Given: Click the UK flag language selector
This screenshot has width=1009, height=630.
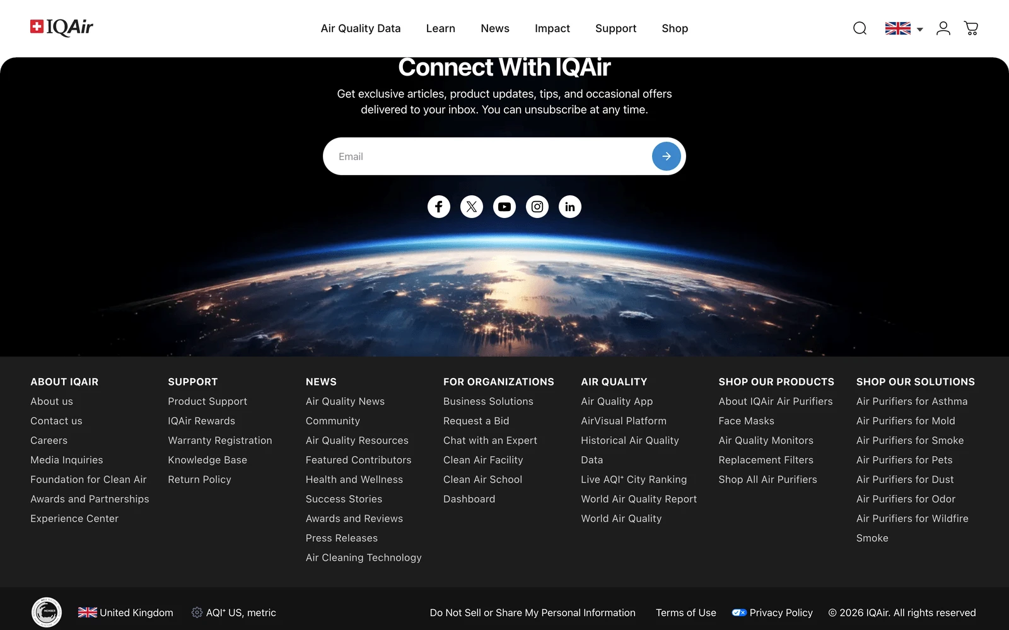Looking at the screenshot, I should [x=904, y=28].
